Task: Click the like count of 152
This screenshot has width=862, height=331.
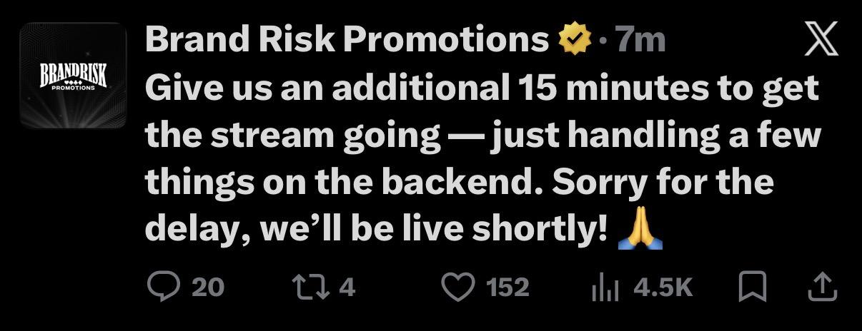Action: point(507,287)
